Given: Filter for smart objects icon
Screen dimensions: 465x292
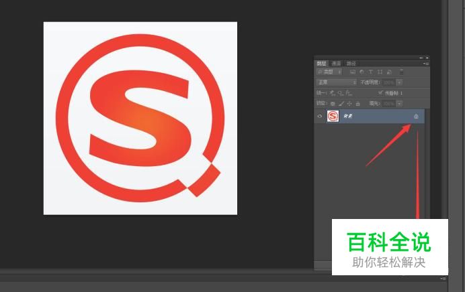Looking at the screenshot, I should 389,72.
